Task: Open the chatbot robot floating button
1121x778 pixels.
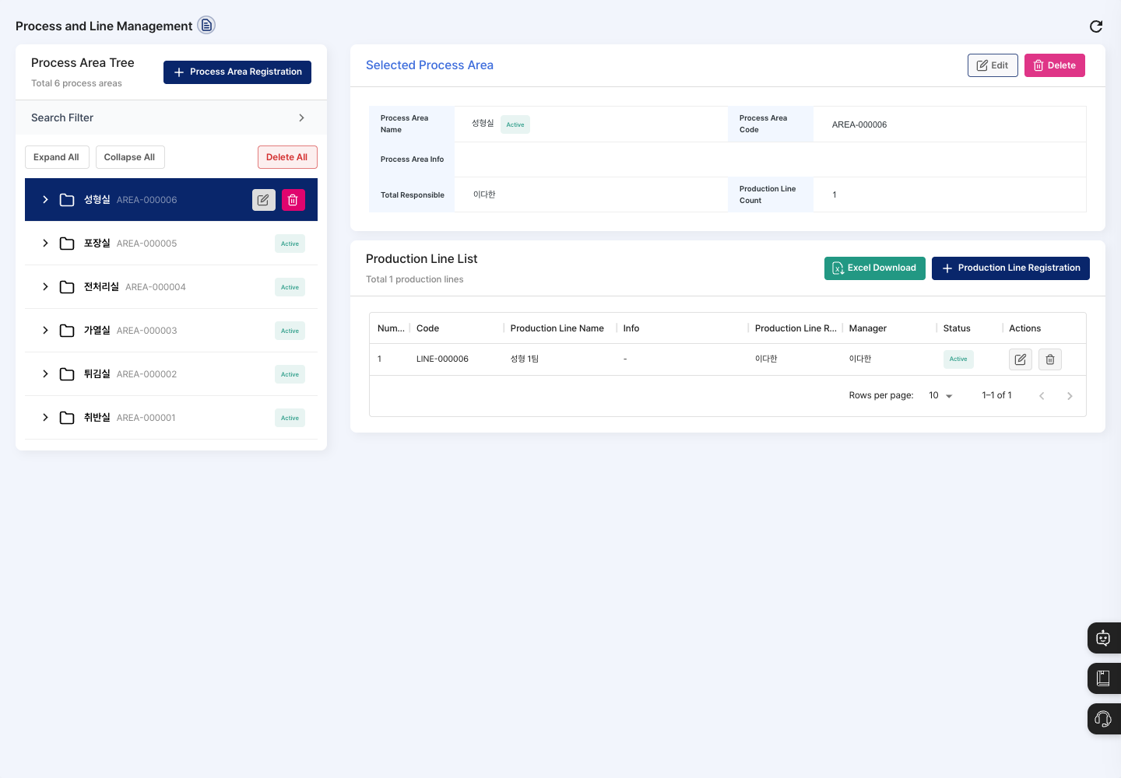Action: pos(1104,638)
